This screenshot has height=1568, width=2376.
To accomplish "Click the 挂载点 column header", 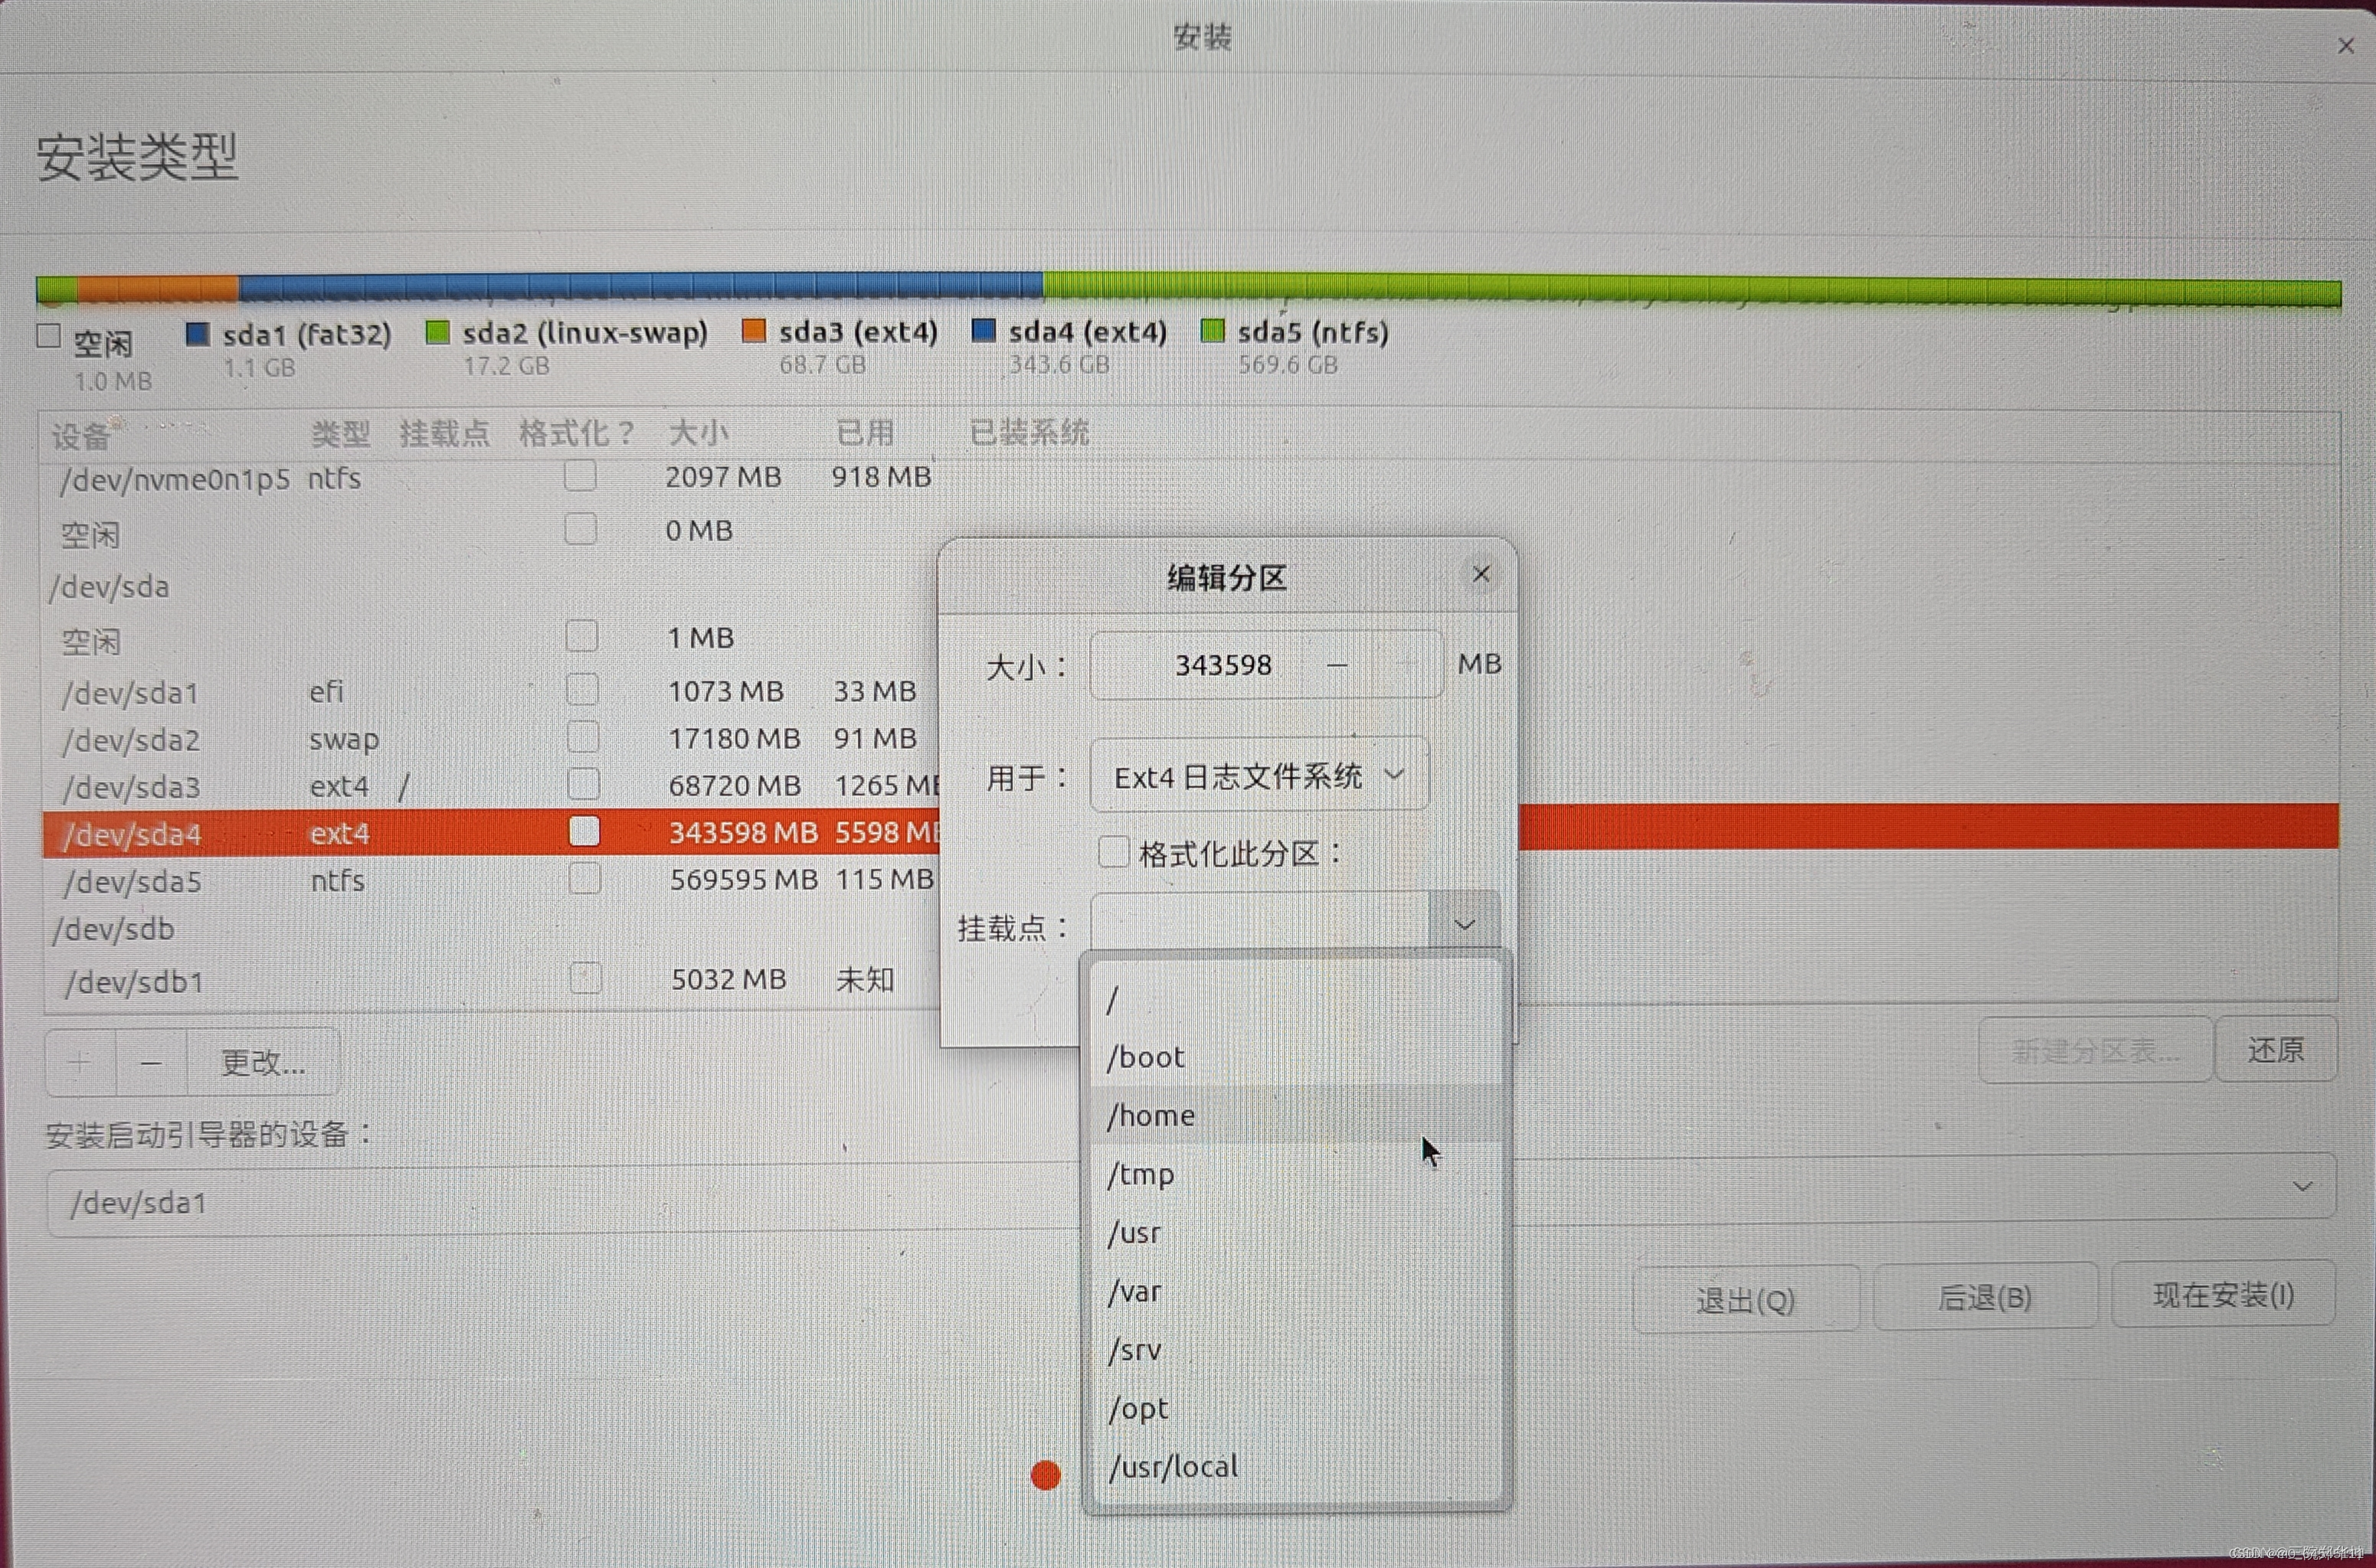I will pyautogui.click(x=444, y=434).
